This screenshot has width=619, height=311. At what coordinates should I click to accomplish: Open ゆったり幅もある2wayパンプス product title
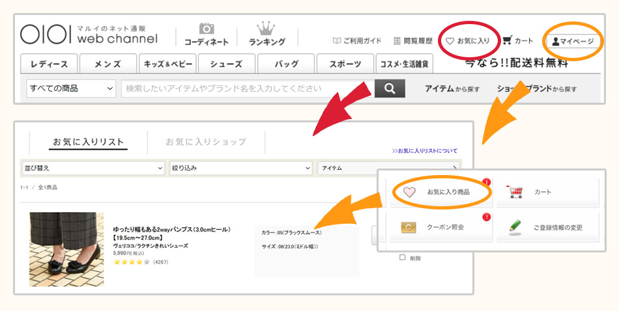(x=172, y=234)
